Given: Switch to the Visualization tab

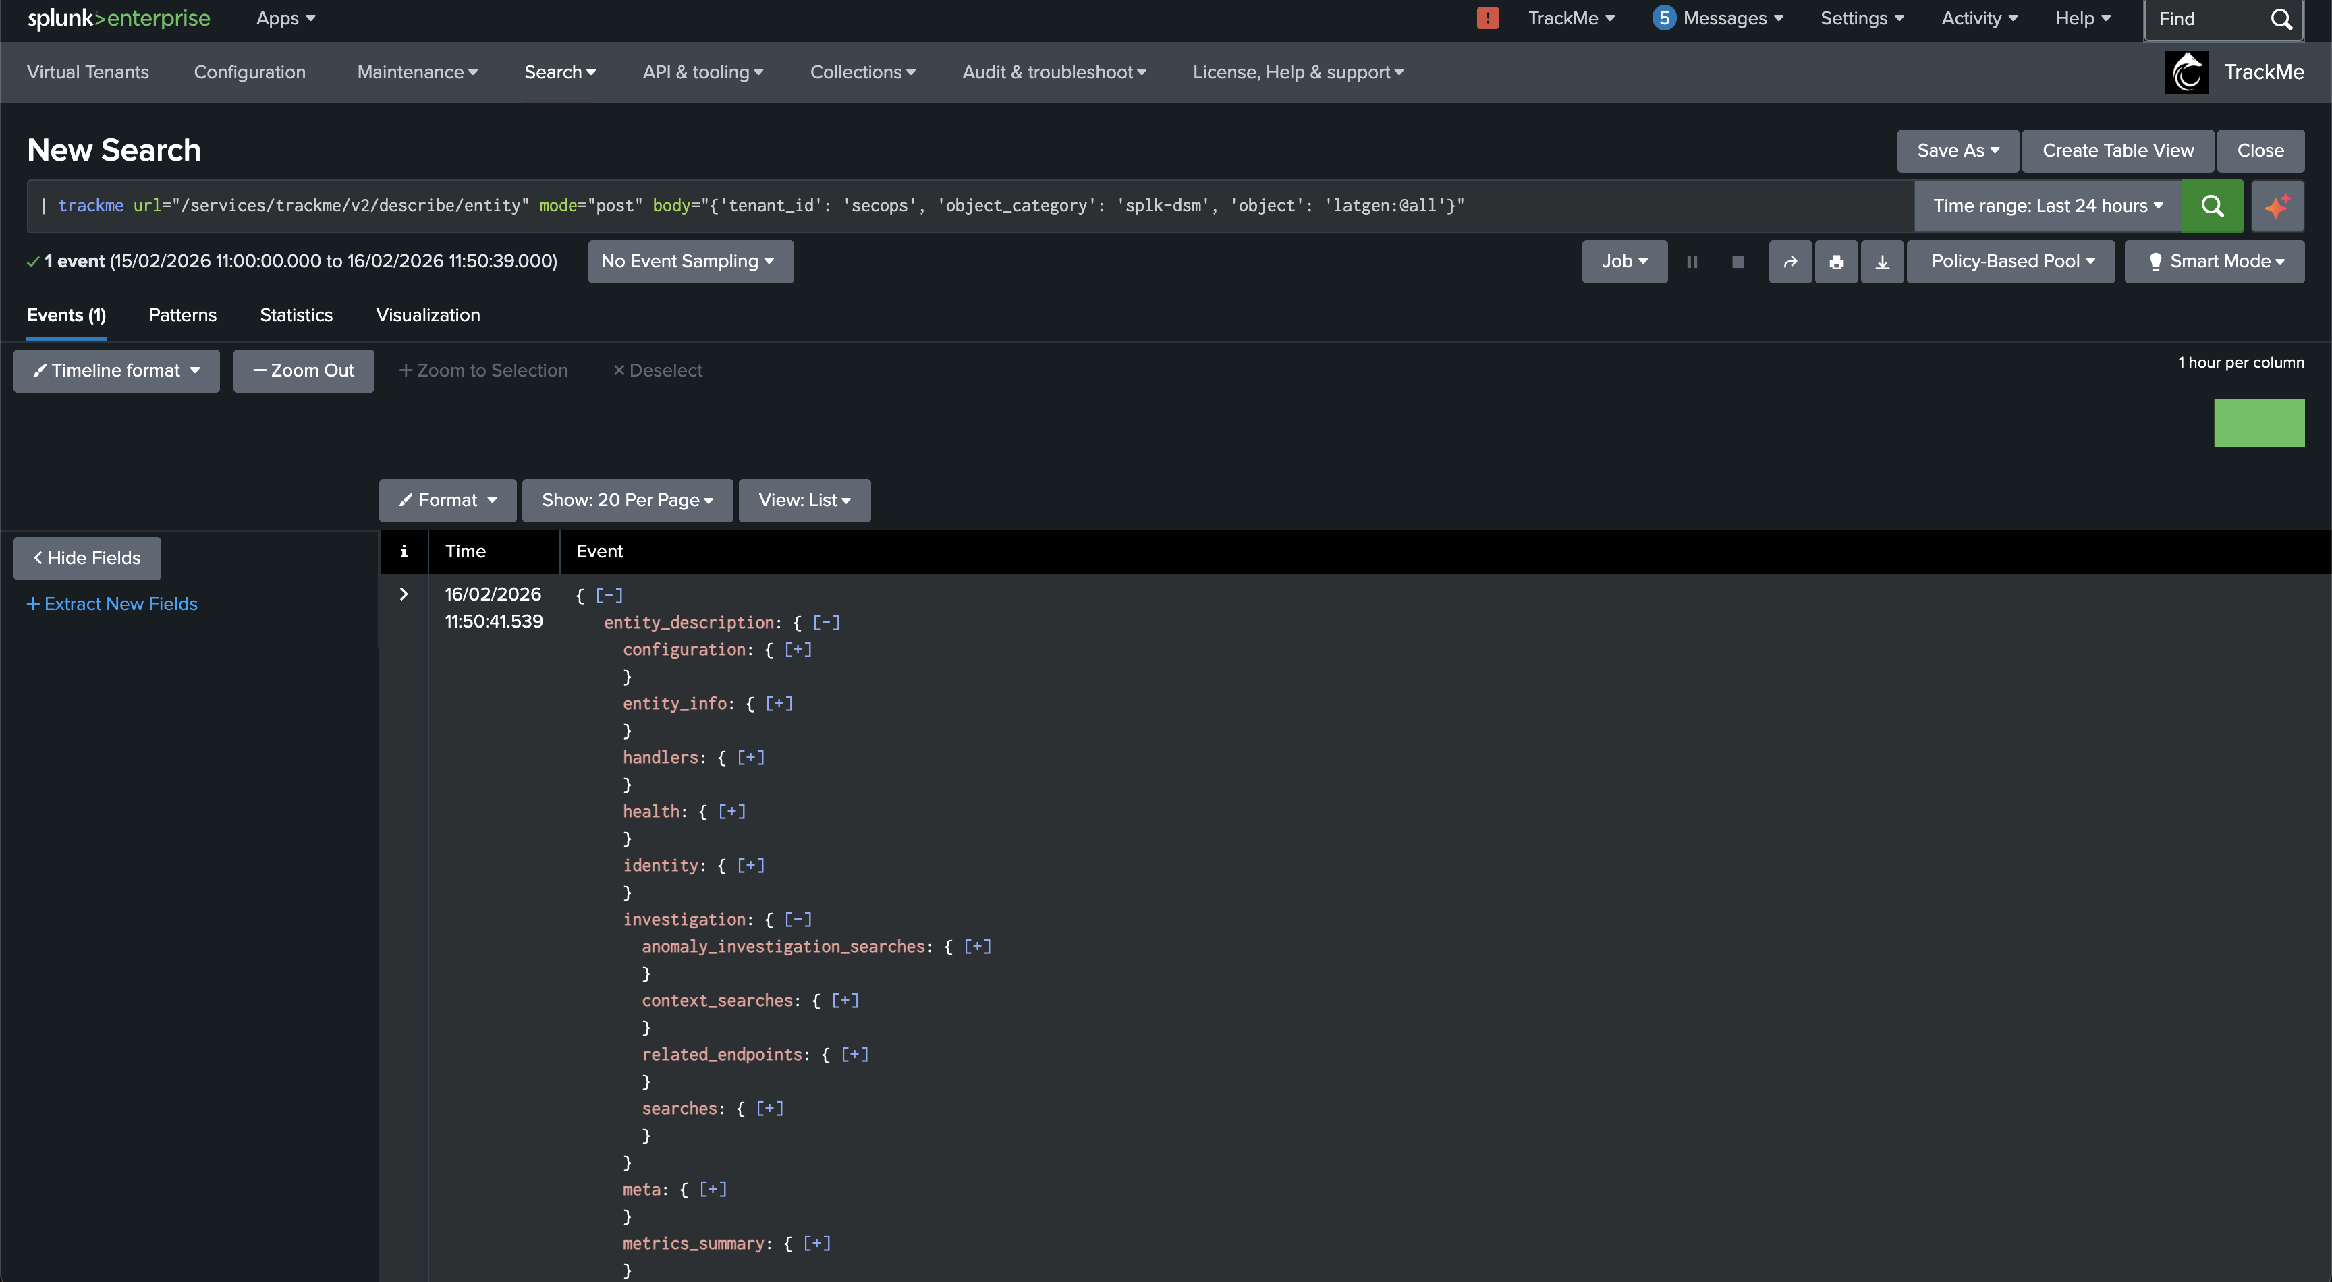Looking at the screenshot, I should click(428, 315).
